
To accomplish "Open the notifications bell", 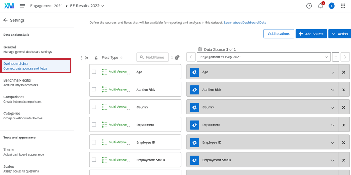I will [320, 6].
